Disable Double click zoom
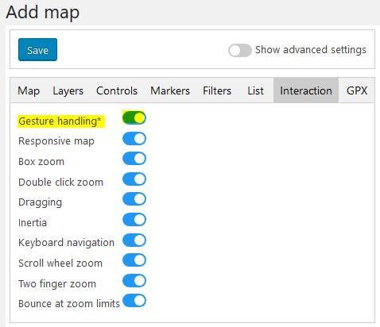This screenshot has height=327, width=380. 134,179
